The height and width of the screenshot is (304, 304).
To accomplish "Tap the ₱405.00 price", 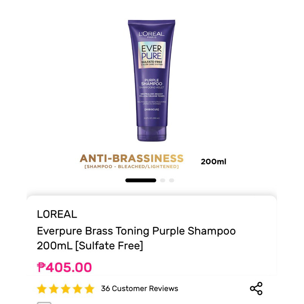I will pos(64,267).
